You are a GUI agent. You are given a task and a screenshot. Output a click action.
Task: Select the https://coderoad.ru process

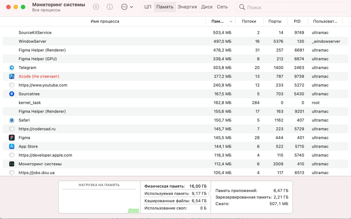pos(37,129)
